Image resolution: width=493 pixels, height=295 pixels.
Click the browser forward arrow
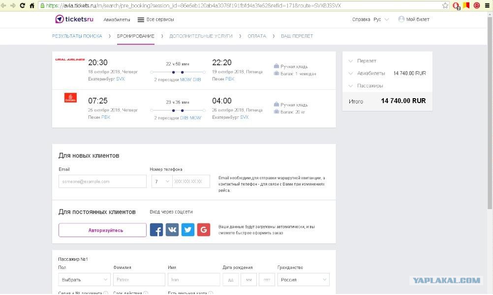(13, 5)
